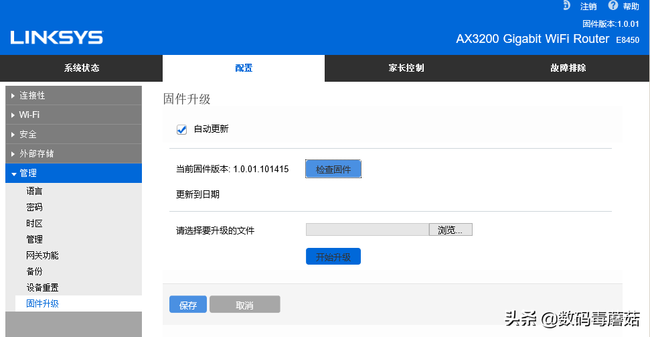Open the 设备重置 page
Image resolution: width=650 pixels, height=337 pixels.
tap(42, 287)
